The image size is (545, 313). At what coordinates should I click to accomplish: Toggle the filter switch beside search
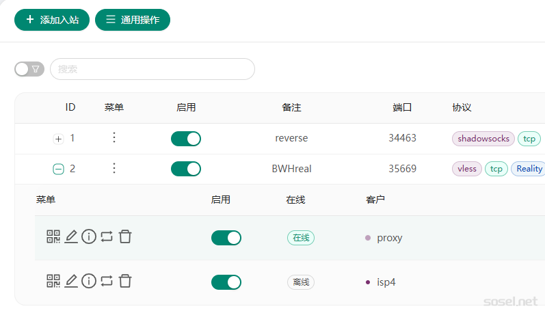[x=29, y=69]
